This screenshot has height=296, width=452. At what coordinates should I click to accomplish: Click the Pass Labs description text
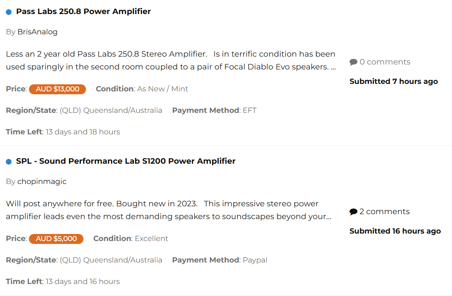170,60
